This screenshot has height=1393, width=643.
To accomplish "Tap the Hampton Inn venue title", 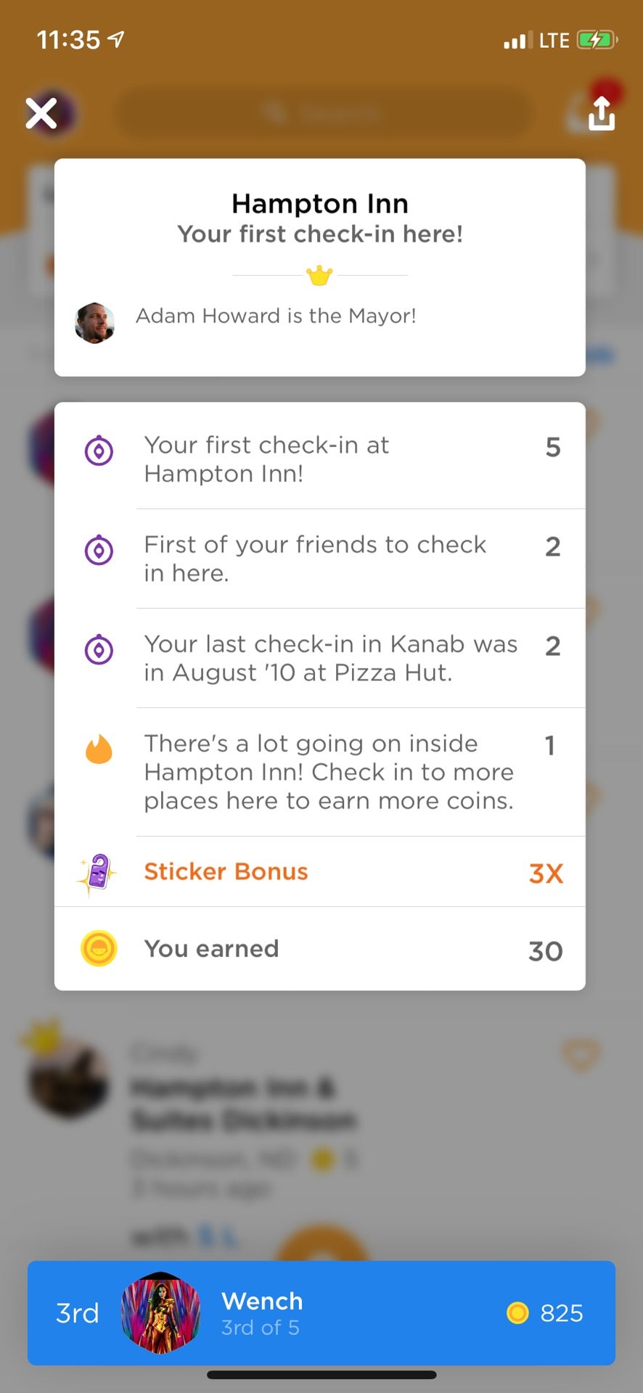I will tap(320, 204).
